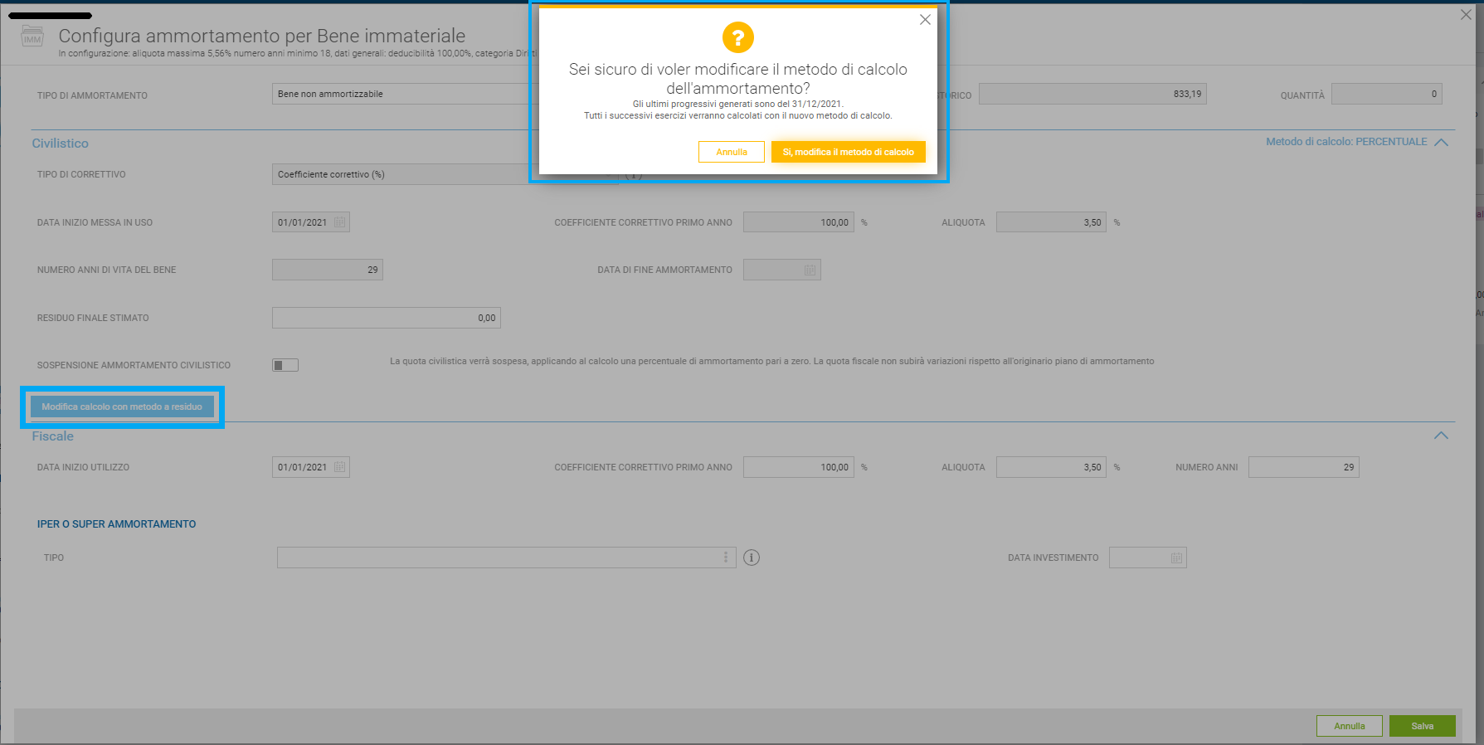
Task: Click the info icon next to Tipo dropdown
Action: pyautogui.click(x=752, y=558)
